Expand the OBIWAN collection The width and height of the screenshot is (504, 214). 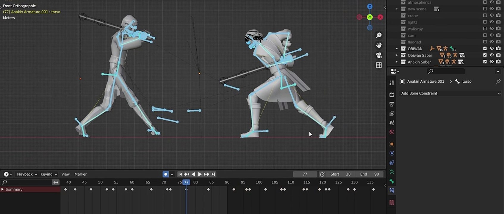[397, 48]
